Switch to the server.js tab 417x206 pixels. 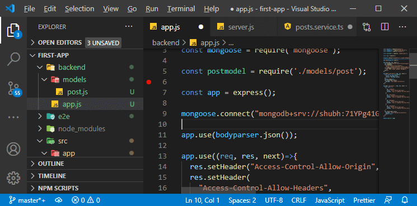coord(243,27)
